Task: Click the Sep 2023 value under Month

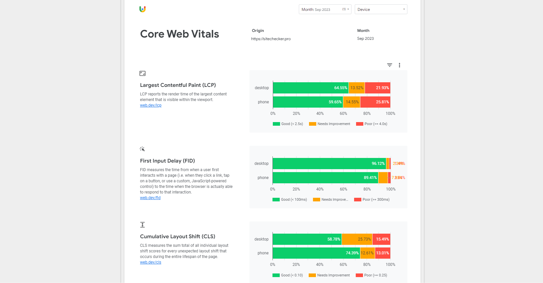Action: [x=365, y=39]
